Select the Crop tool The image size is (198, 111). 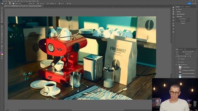pos(2,16)
